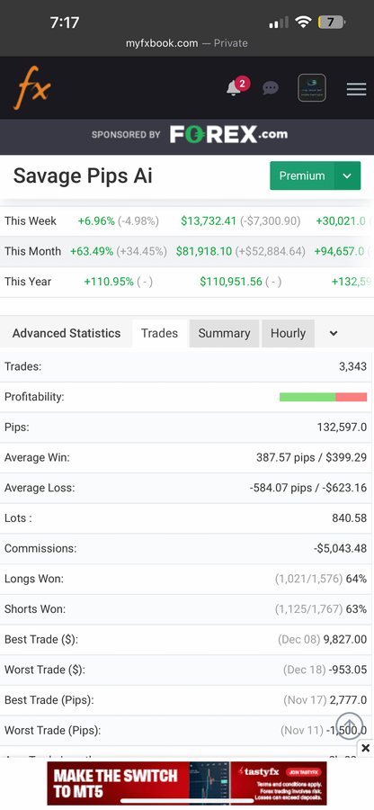Screen dimensions: 374x810
Task: Switch to the Summary tab
Action: point(225,333)
